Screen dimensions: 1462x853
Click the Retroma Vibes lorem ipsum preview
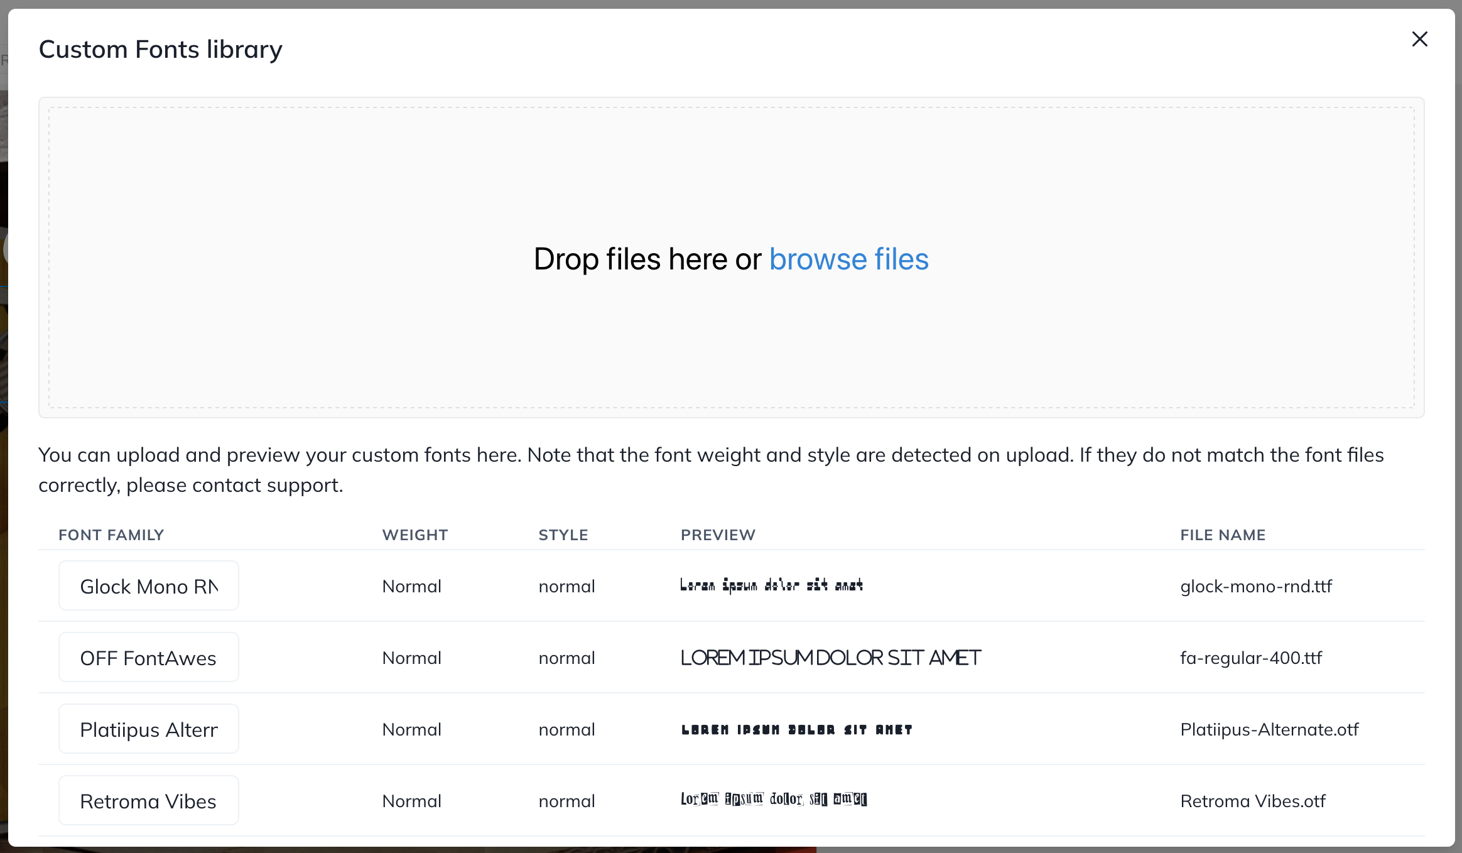tap(774, 799)
